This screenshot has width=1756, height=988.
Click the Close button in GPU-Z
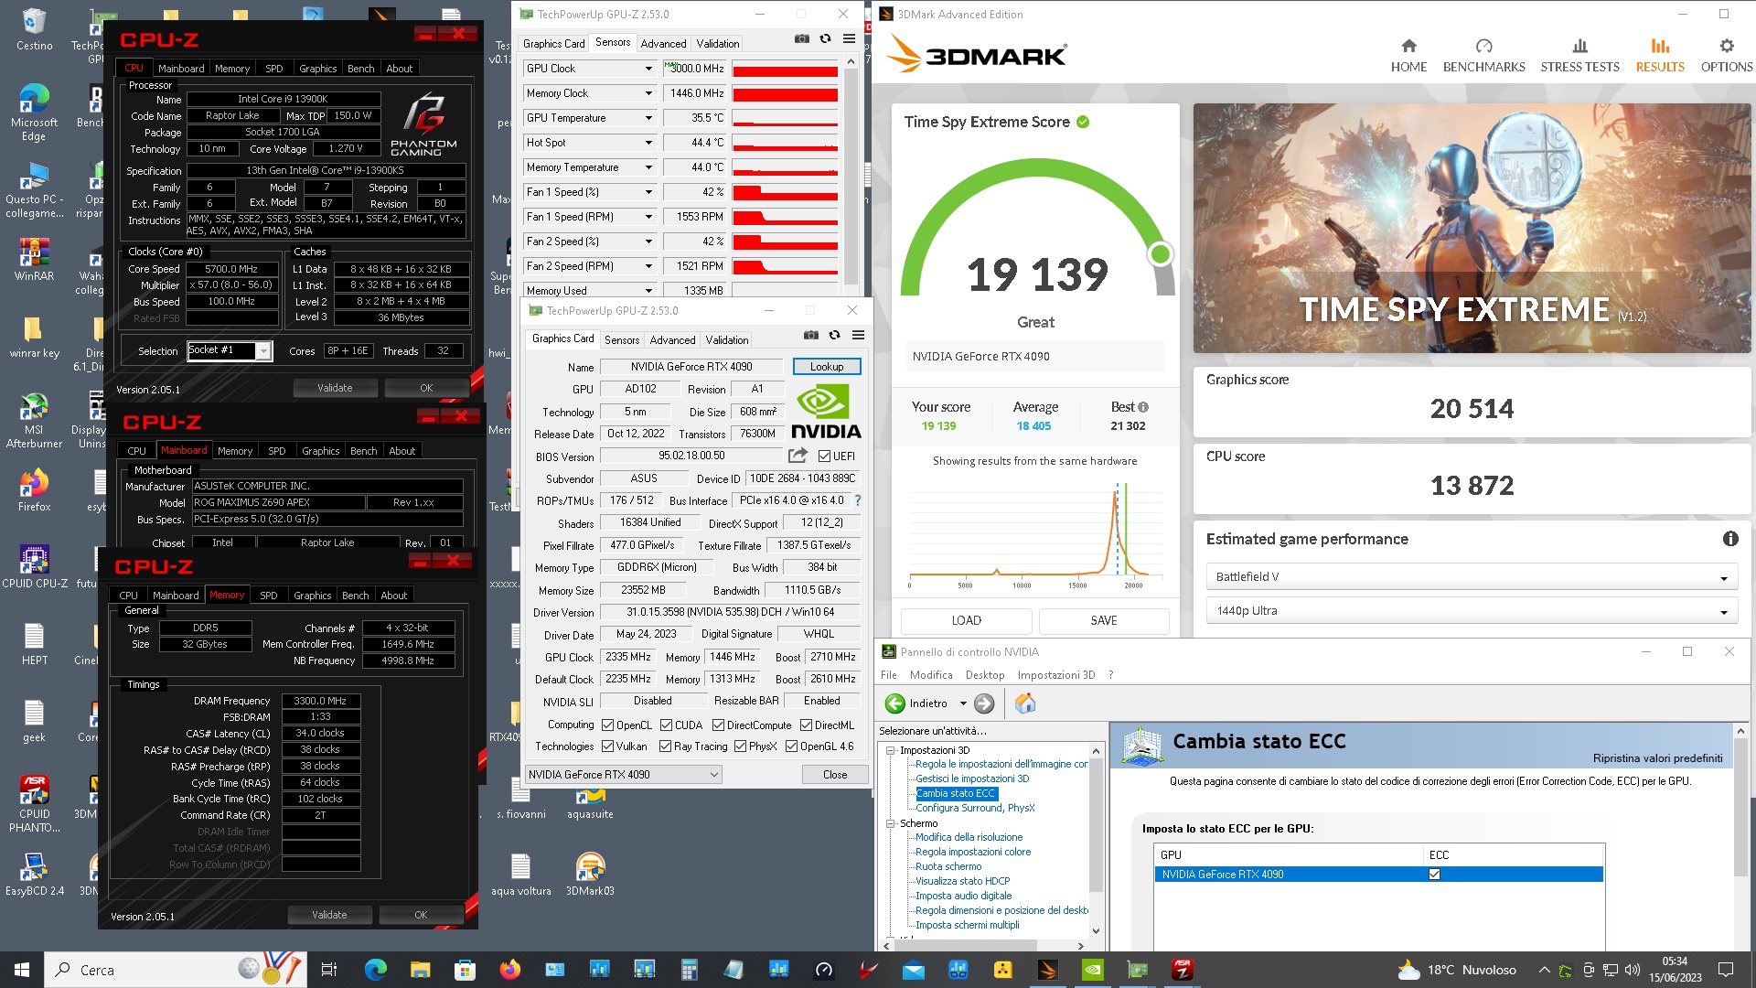[x=835, y=775]
